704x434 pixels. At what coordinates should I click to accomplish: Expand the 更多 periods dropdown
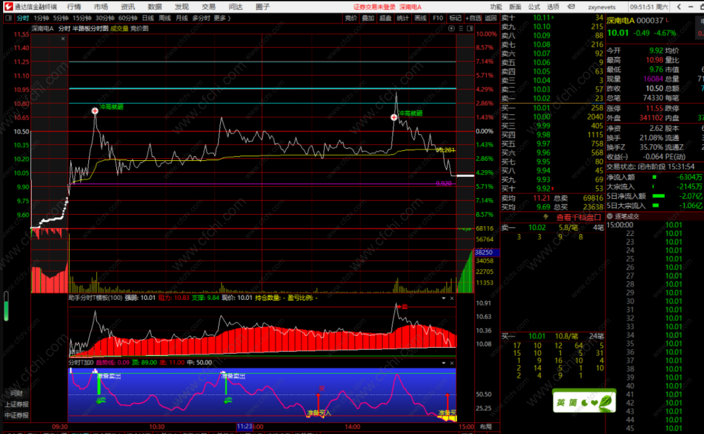[x=222, y=18]
